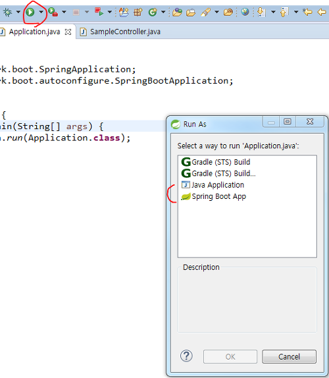Click Application.class in the code
The width and height of the screenshot is (329, 378).
tap(74, 138)
